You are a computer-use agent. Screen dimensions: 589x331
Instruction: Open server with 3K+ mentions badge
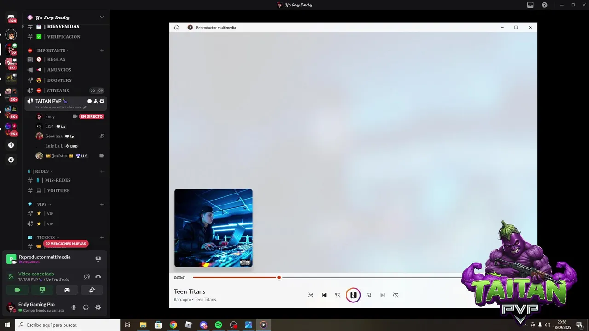pyautogui.click(x=11, y=95)
